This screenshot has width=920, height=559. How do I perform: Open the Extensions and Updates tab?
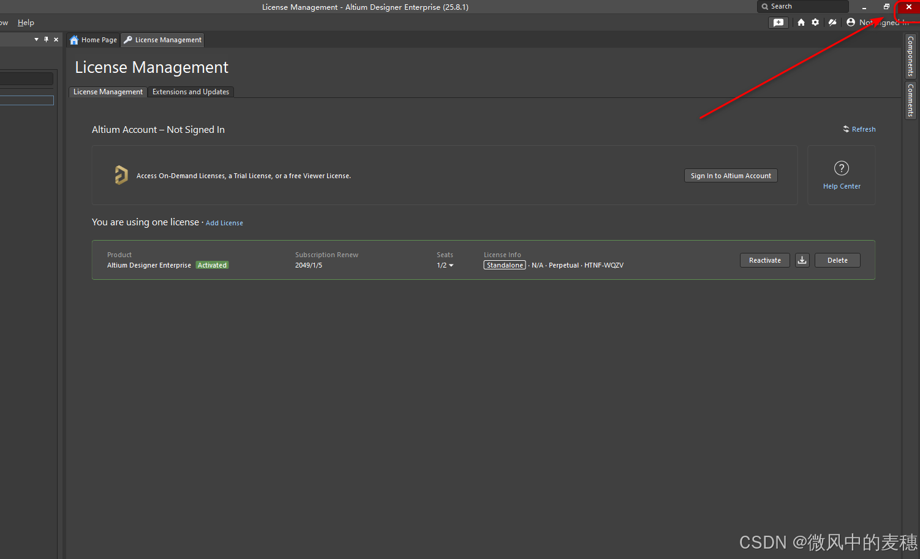pyautogui.click(x=190, y=92)
